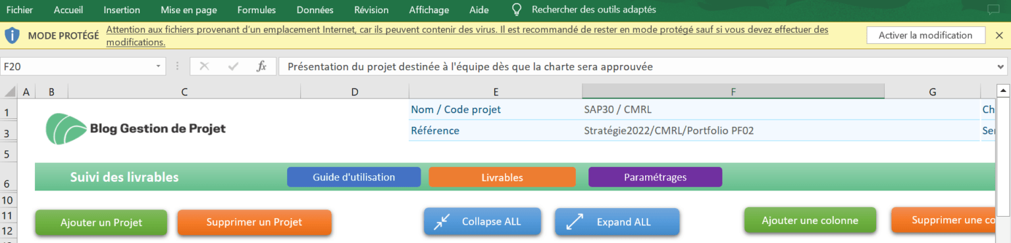The image size is (1011, 243).
Task: Click the Expand ALL button
Action: click(x=617, y=221)
